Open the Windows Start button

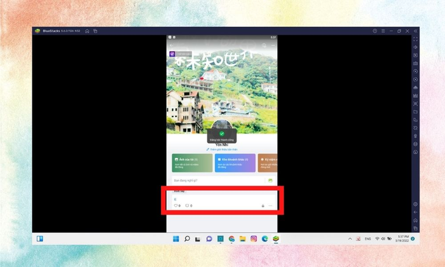pyautogui.click(x=176, y=239)
